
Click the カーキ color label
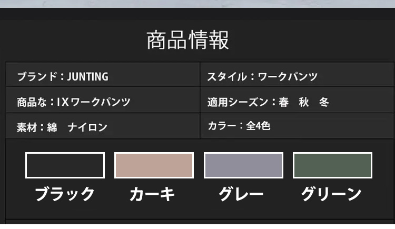tap(152, 194)
